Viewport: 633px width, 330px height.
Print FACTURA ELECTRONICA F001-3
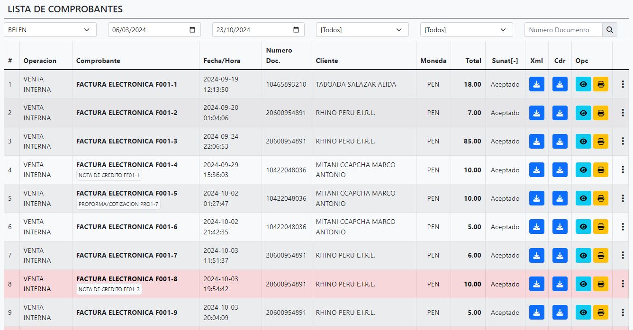(x=600, y=141)
